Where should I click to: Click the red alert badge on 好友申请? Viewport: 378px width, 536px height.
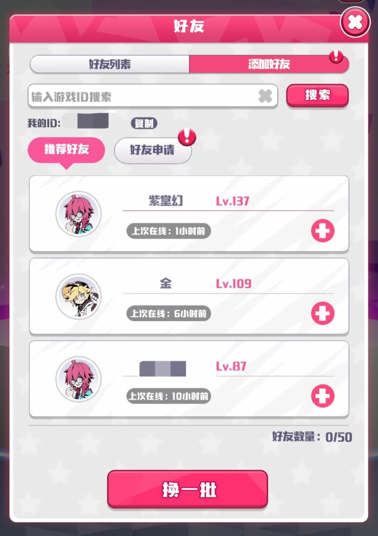pos(187,137)
